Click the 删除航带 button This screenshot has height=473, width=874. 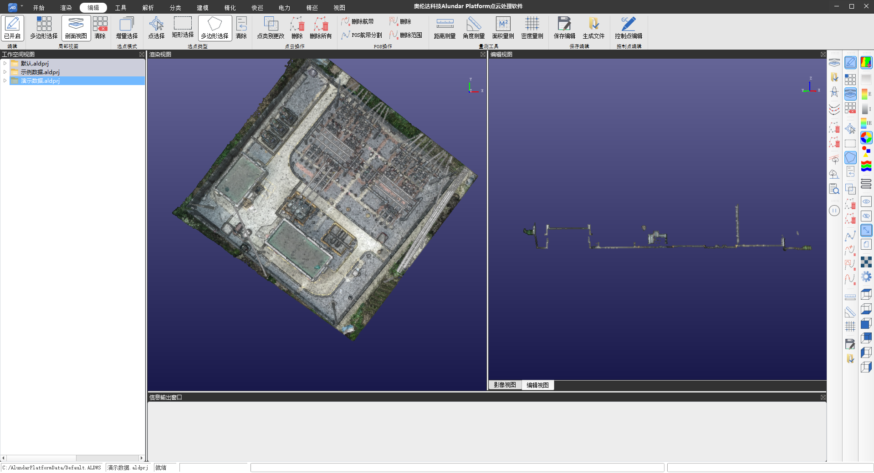pos(358,21)
